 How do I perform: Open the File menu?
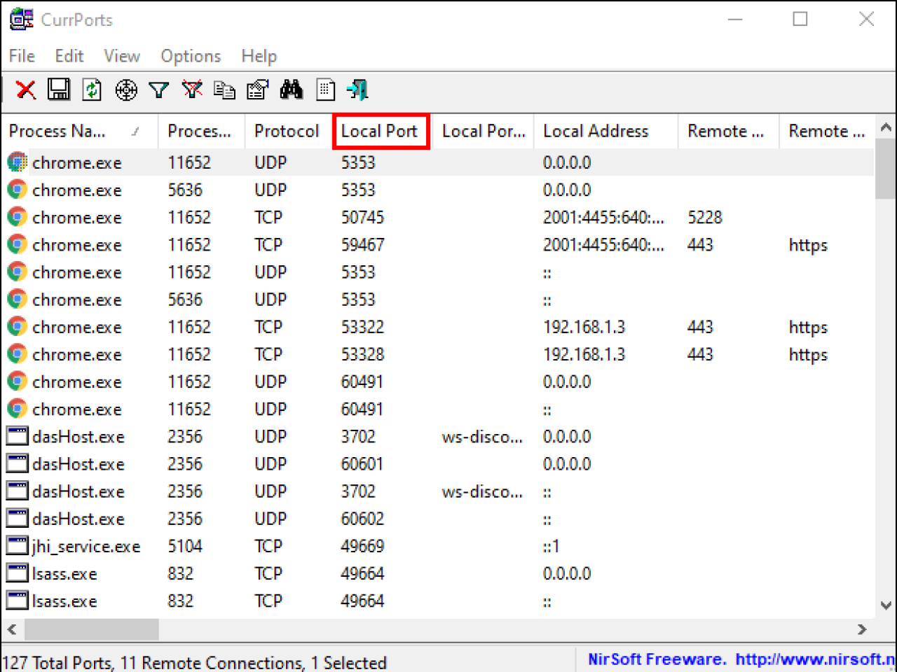pyautogui.click(x=22, y=56)
